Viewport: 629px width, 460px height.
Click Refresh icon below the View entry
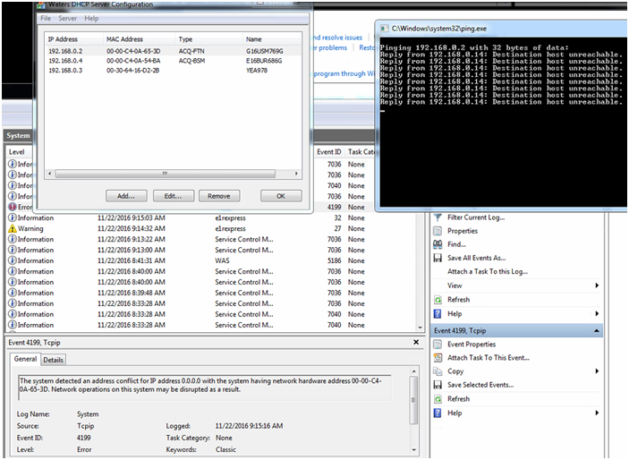(438, 300)
